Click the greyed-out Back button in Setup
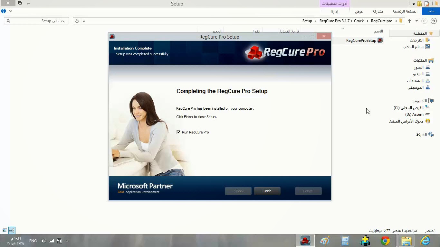The image size is (440, 247). pyautogui.click(x=238, y=191)
